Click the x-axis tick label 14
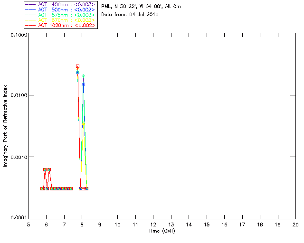Viewport: 304px width, 243px height. tap(189, 224)
